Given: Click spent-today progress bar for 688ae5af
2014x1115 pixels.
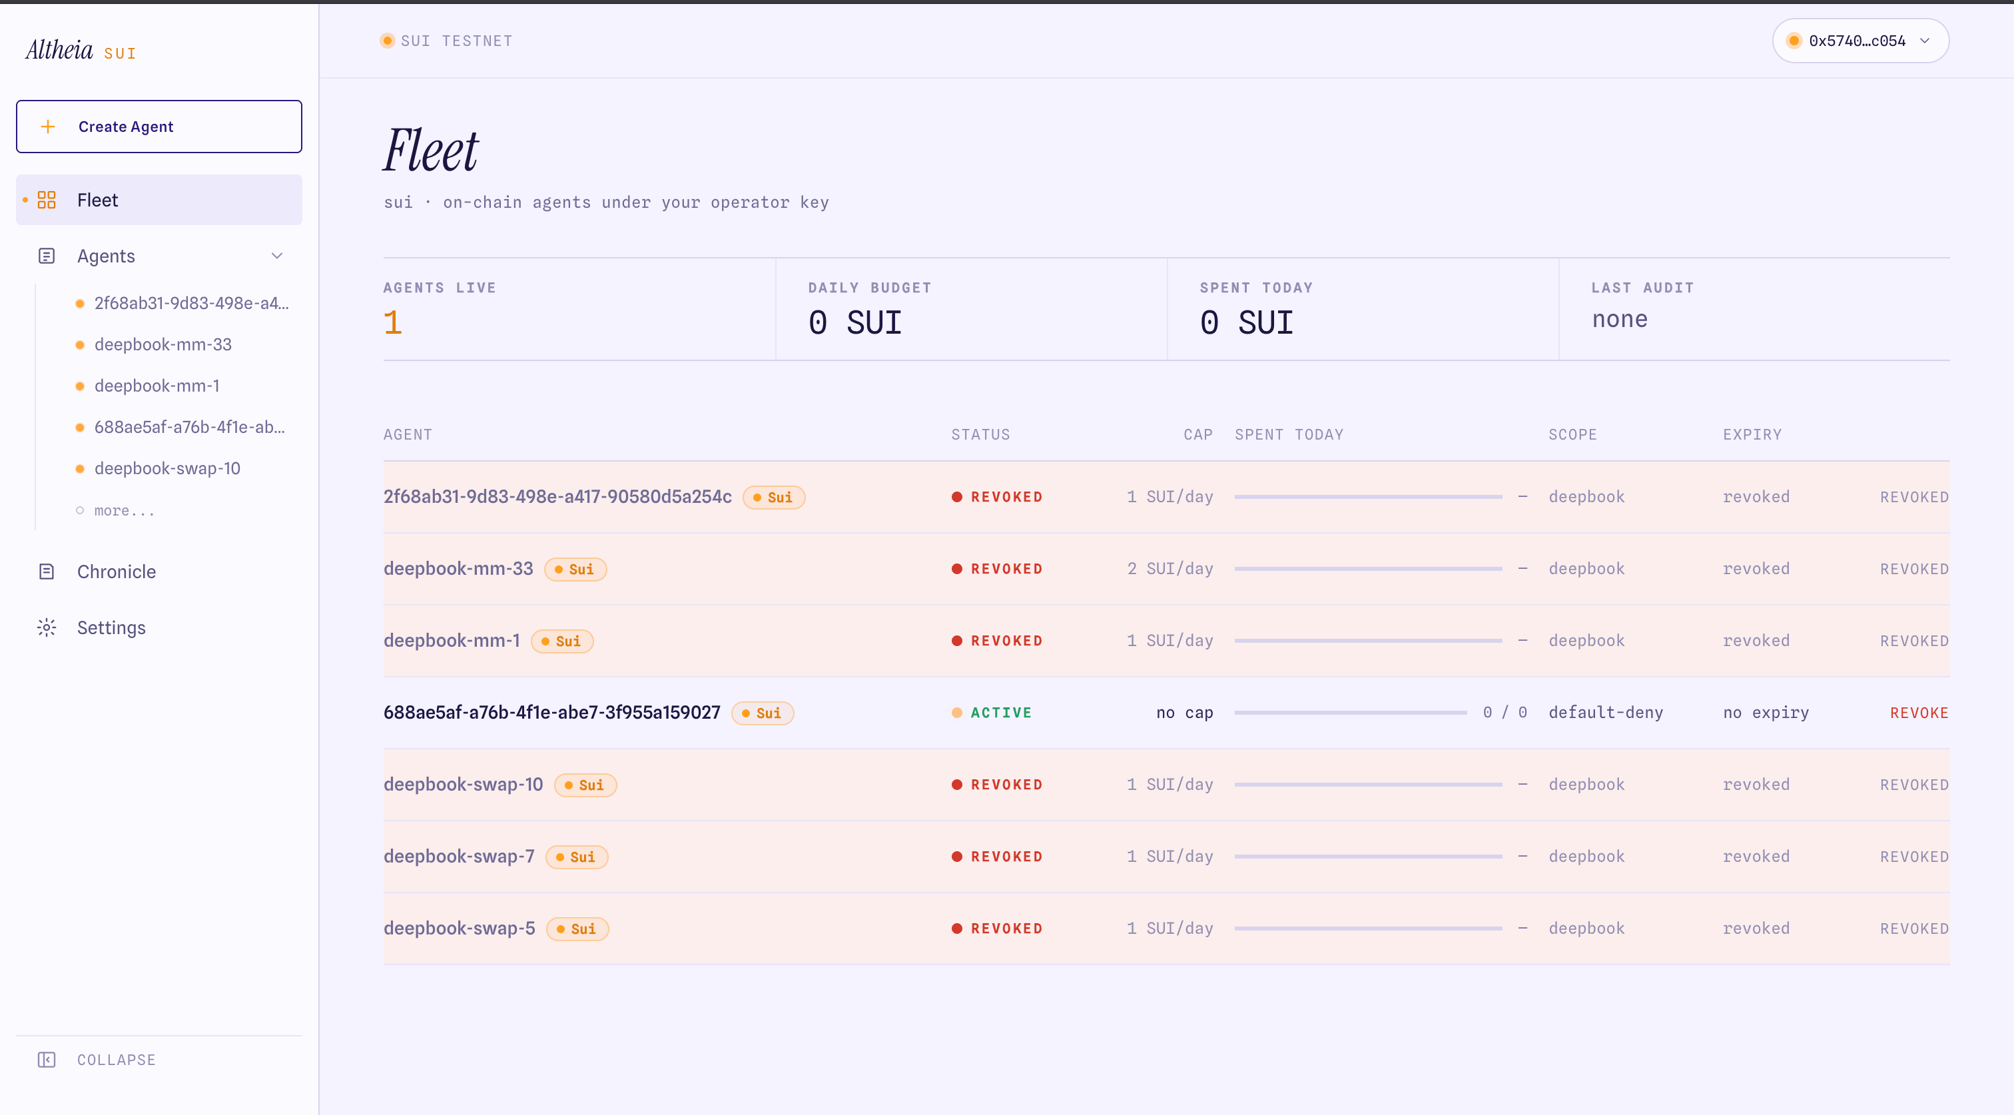Looking at the screenshot, I should pos(1350,712).
